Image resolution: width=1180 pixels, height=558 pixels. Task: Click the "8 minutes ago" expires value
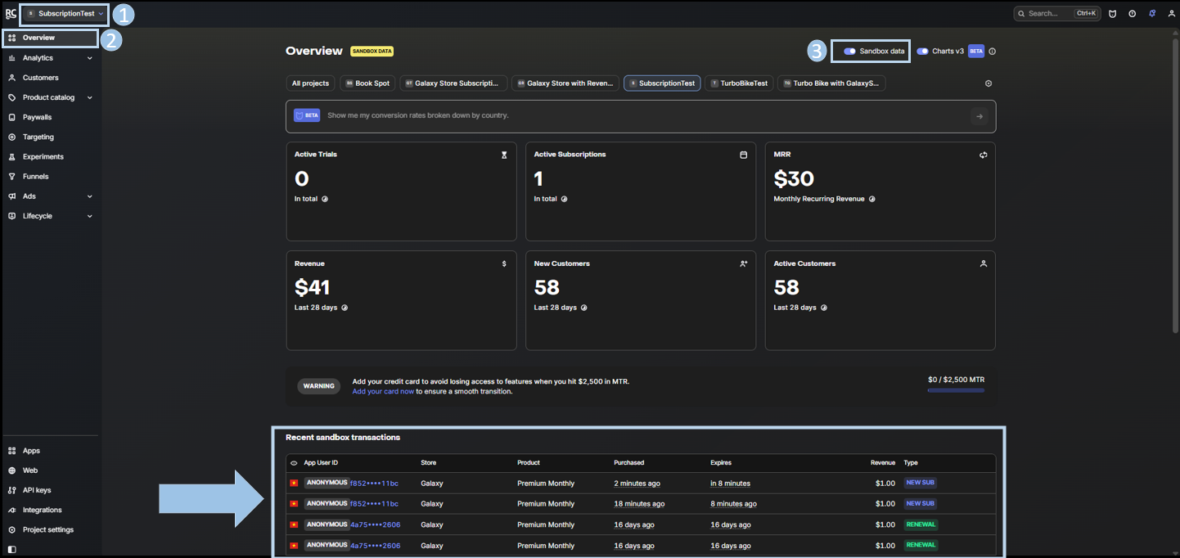pyautogui.click(x=733, y=504)
